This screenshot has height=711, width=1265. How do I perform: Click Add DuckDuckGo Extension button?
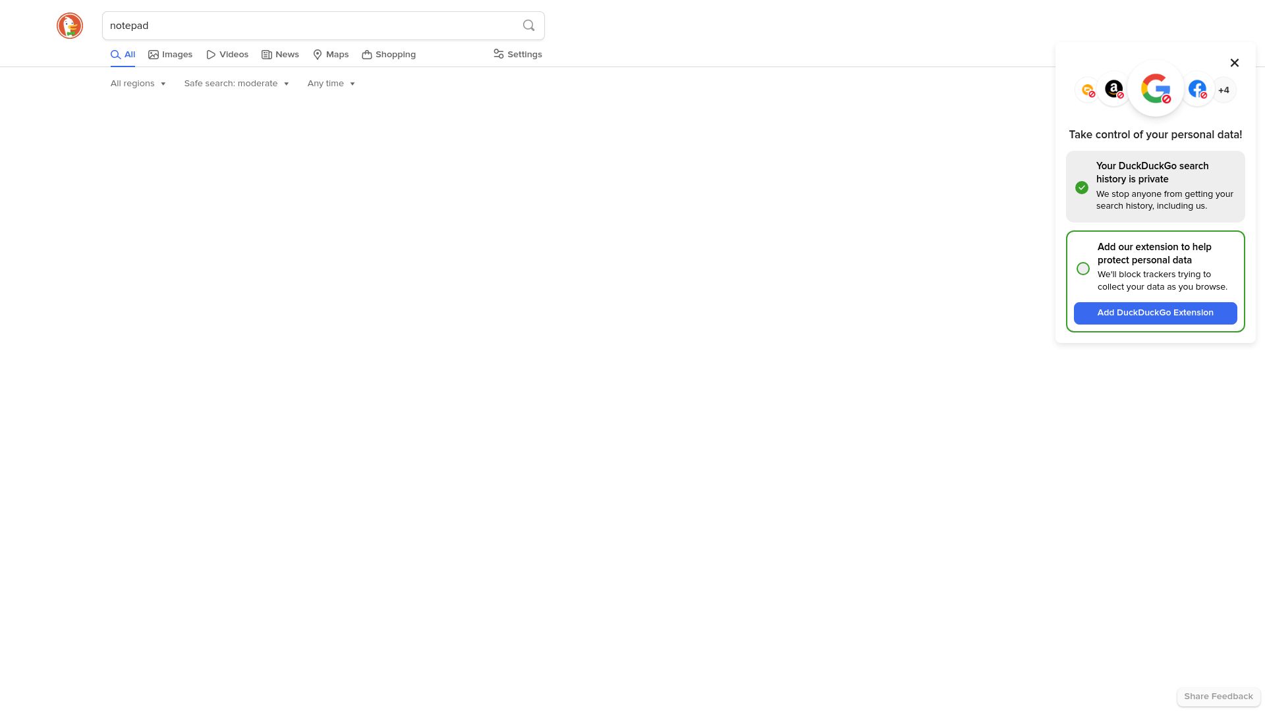point(1156,313)
